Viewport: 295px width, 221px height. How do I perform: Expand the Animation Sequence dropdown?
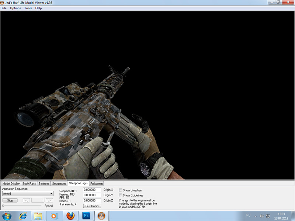click(51, 193)
